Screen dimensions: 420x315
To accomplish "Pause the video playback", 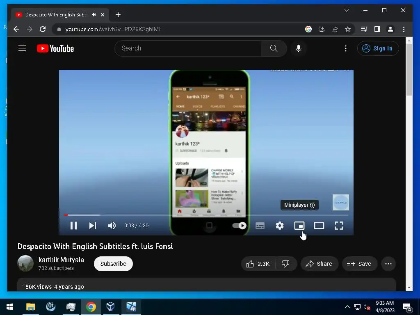I will coord(74,226).
